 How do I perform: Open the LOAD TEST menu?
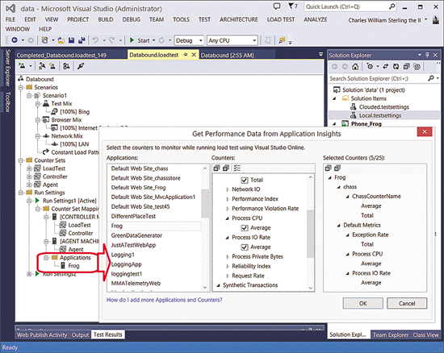pyautogui.click(x=281, y=19)
